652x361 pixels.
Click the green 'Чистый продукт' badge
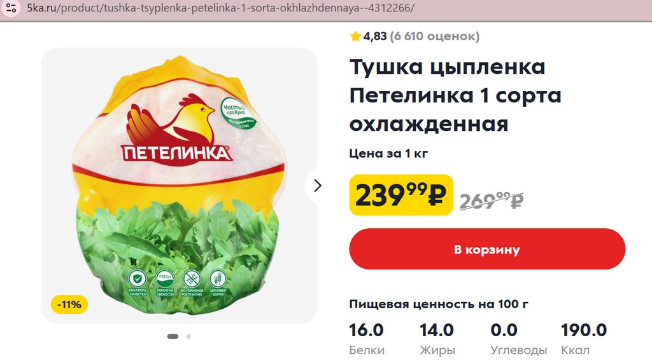[x=237, y=112]
